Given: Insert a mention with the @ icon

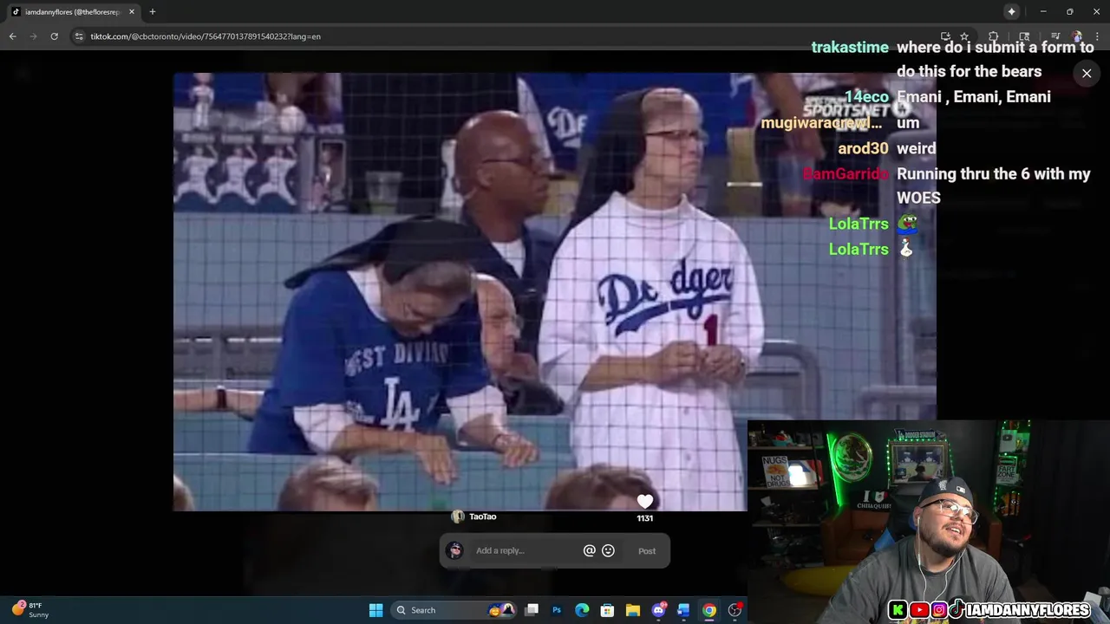Looking at the screenshot, I should coord(590,550).
